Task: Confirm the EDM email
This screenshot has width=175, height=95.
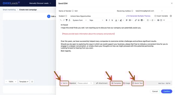Action: point(167,91)
